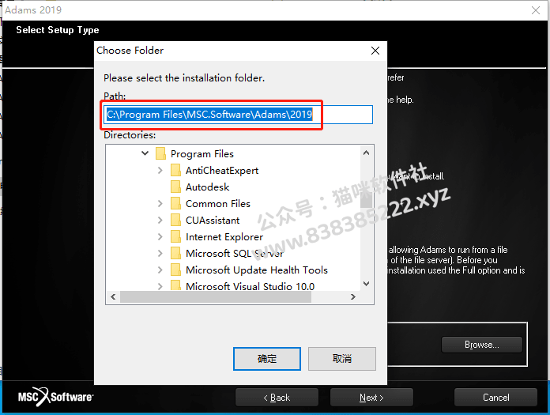The width and height of the screenshot is (550, 415).
Task: Click directory list scroll up arrow
Action: pos(366,153)
